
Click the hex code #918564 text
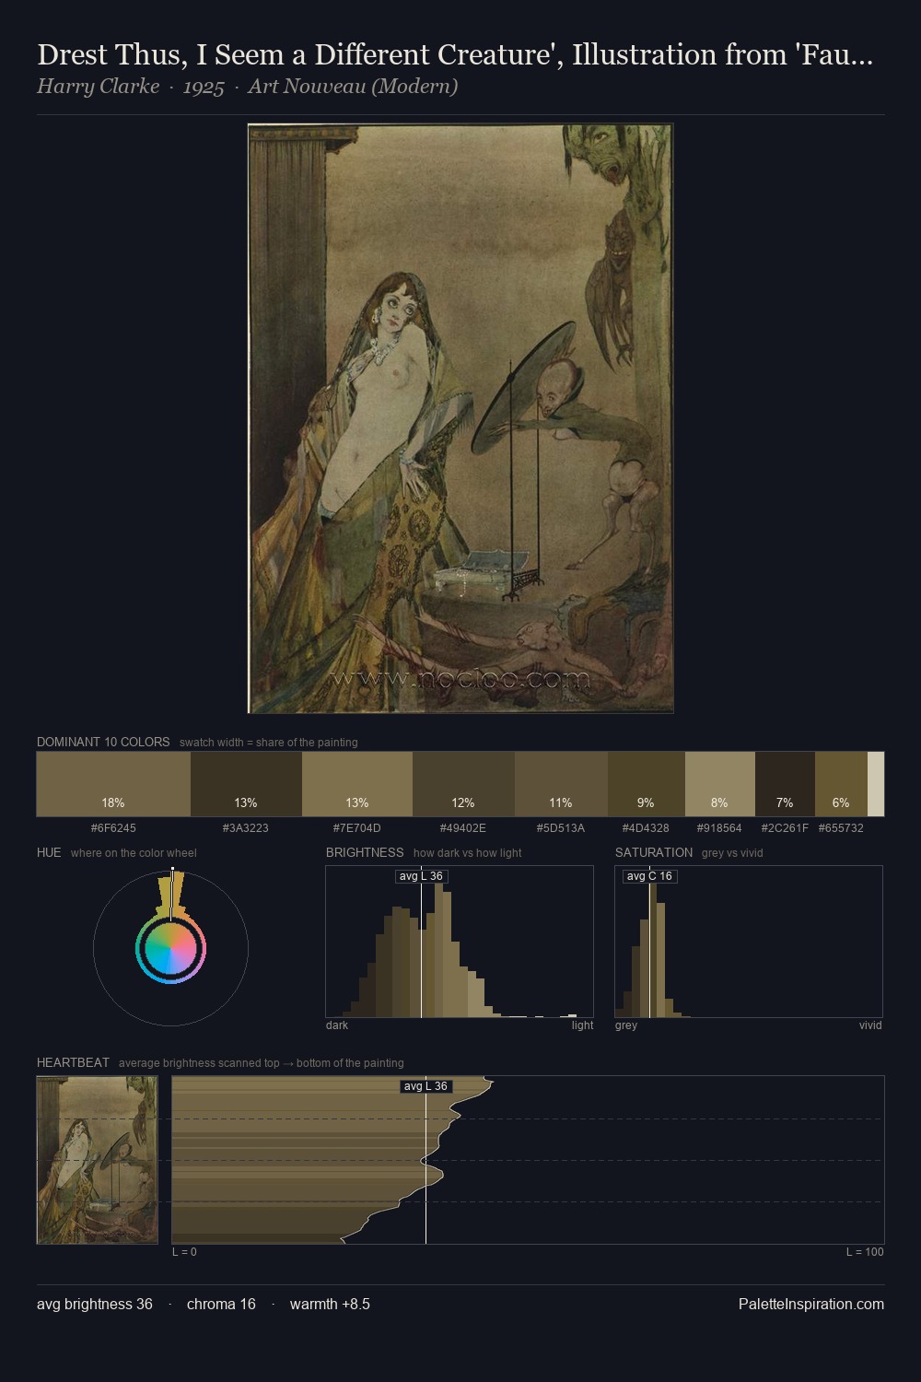[719, 828]
